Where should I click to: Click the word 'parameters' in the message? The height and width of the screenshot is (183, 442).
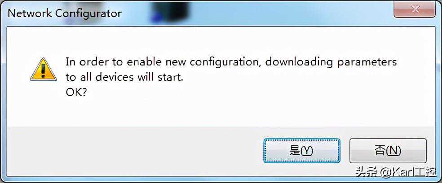click(x=367, y=63)
